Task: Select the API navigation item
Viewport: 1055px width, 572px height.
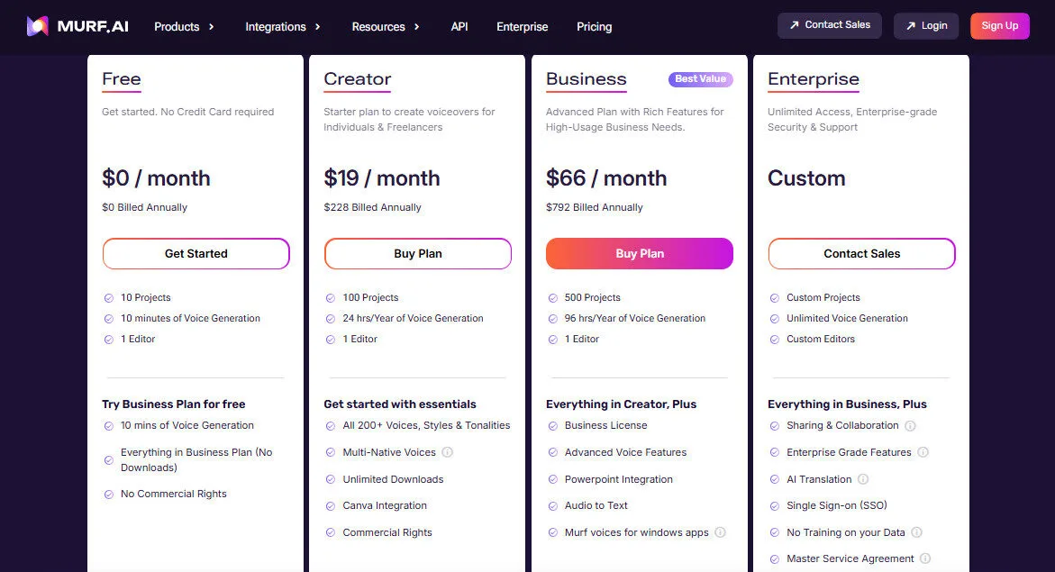Action: click(x=459, y=27)
